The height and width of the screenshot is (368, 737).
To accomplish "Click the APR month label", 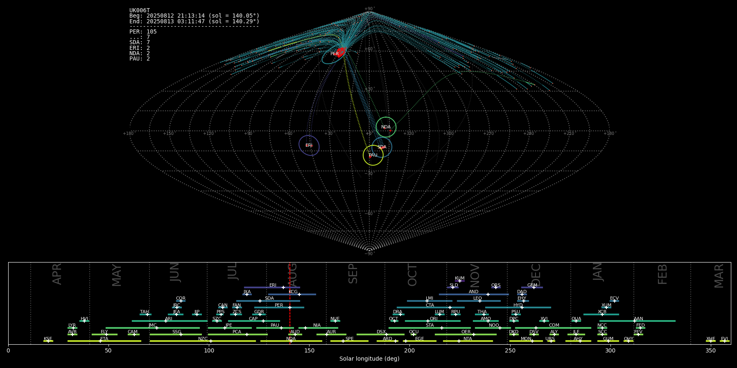I will coord(57,274).
